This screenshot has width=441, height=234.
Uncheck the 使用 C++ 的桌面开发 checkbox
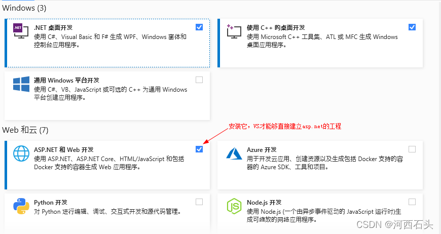click(412, 27)
